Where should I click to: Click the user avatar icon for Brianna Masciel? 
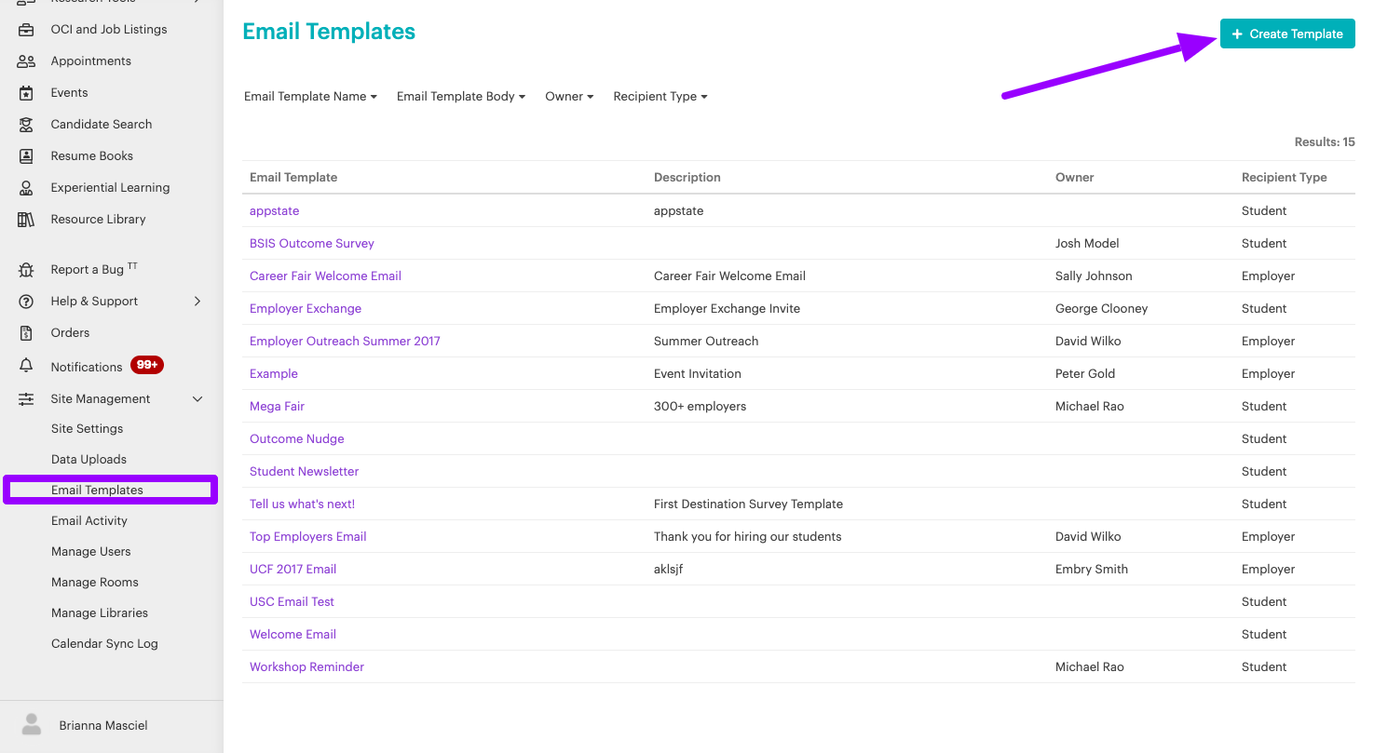(32, 725)
